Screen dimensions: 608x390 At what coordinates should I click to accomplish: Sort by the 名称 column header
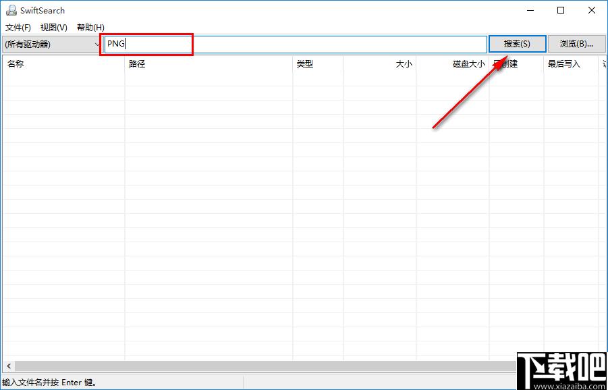click(63, 64)
